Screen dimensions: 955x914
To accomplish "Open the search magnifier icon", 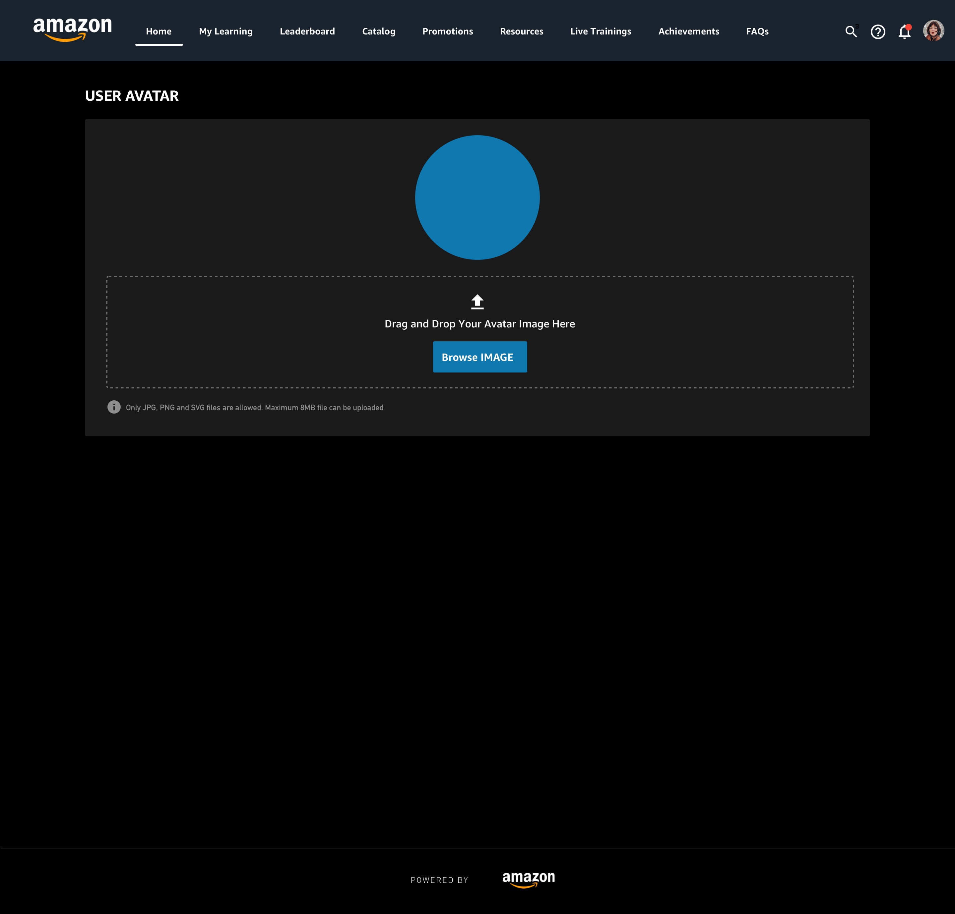I will 851,32.
